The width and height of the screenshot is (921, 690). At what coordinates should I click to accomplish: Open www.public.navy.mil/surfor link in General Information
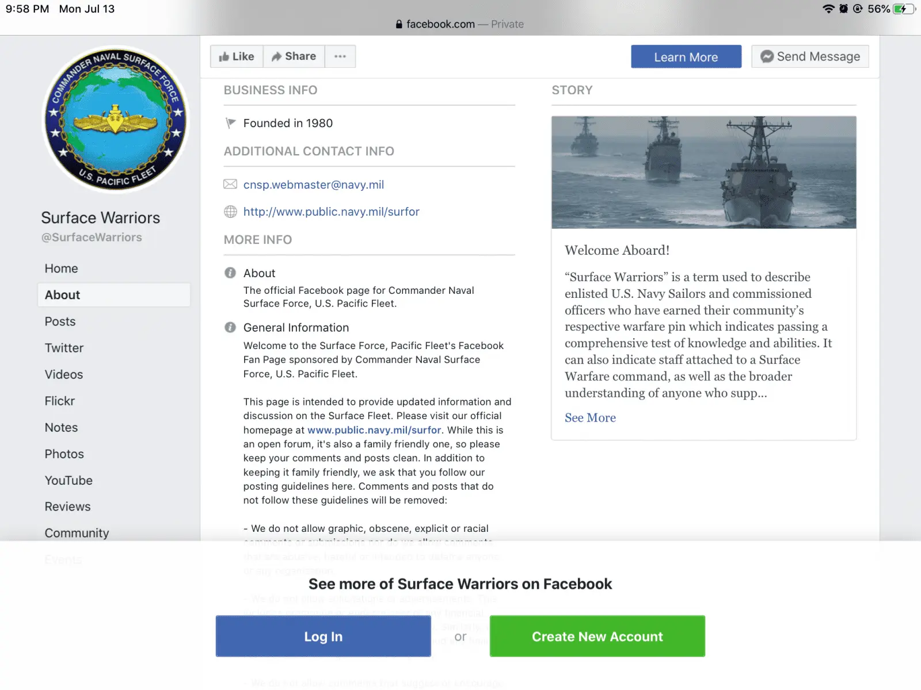[x=374, y=430]
